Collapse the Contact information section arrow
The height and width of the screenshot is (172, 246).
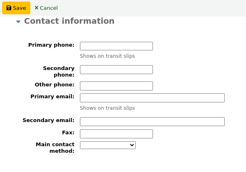tap(18, 22)
